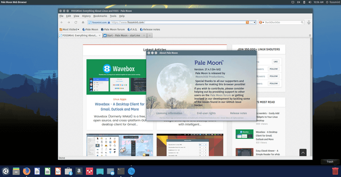Viewport: 341px width, 177px height.
Task: Click the battery indicator in top panel
Action: click(304, 2)
